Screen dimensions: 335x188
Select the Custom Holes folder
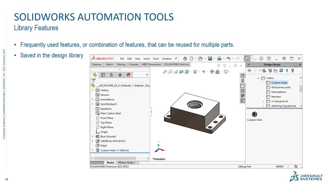coord(277,83)
